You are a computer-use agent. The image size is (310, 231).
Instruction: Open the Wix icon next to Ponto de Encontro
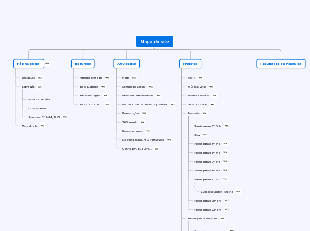pos(107,104)
